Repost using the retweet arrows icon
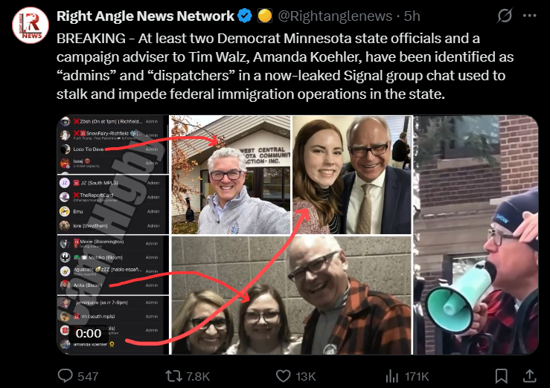The image size is (550, 388). click(x=173, y=376)
